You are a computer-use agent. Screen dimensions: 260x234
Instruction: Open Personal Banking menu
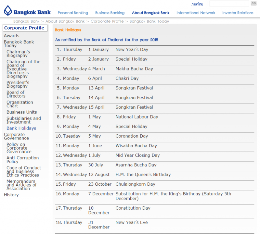pyautogui.click(x=73, y=13)
